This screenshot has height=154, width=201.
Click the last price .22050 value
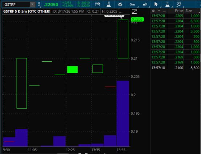tap(51, 5)
